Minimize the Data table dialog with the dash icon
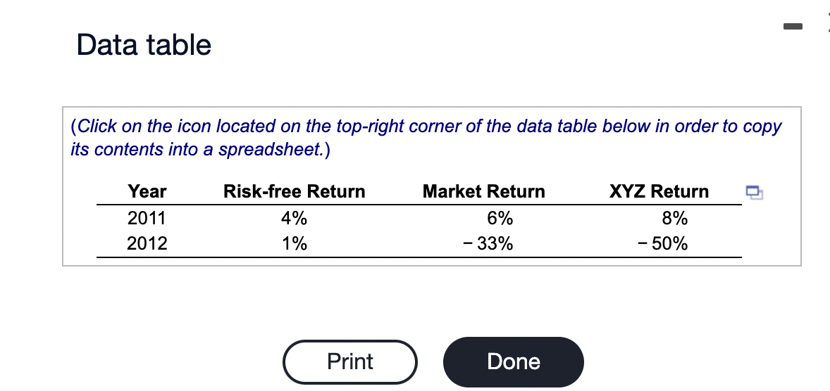This screenshot has height=391, width=830. point(794,25)
